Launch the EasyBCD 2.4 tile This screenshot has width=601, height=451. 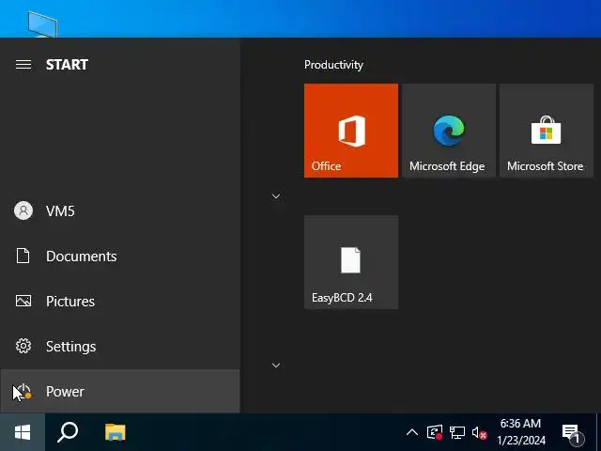pyautogui.click(x=351, y=262)
